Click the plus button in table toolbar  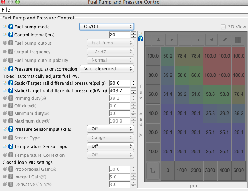pyautogui.click(x=198, y=39)
